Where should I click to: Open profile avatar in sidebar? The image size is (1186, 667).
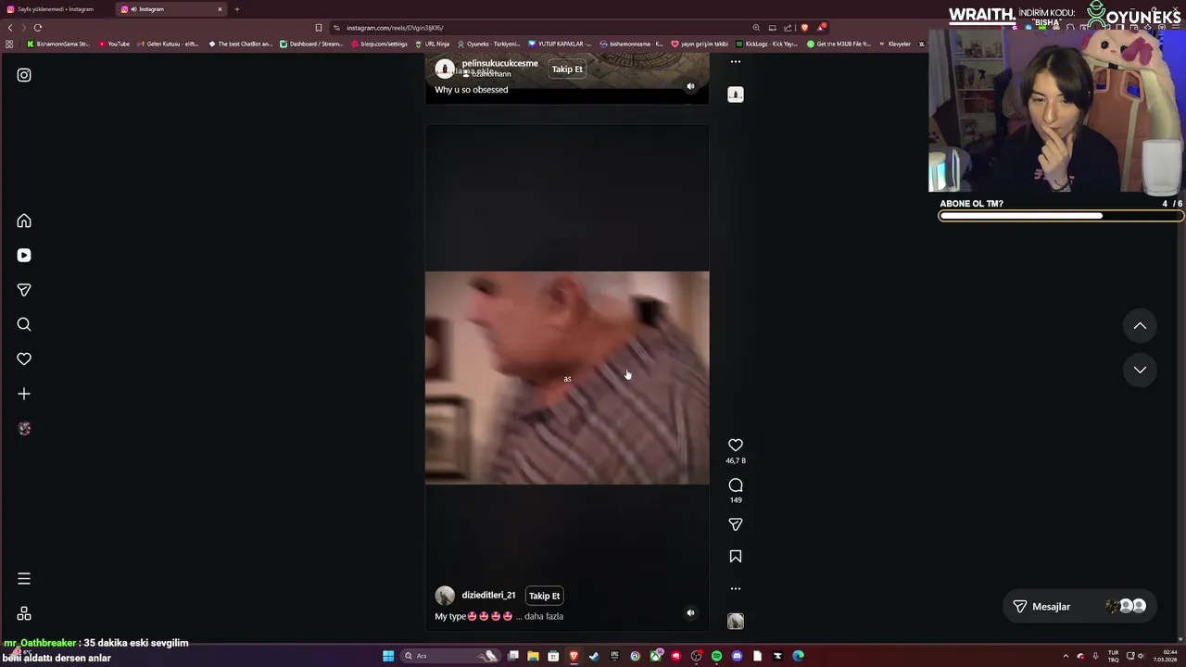pos(24,428)
